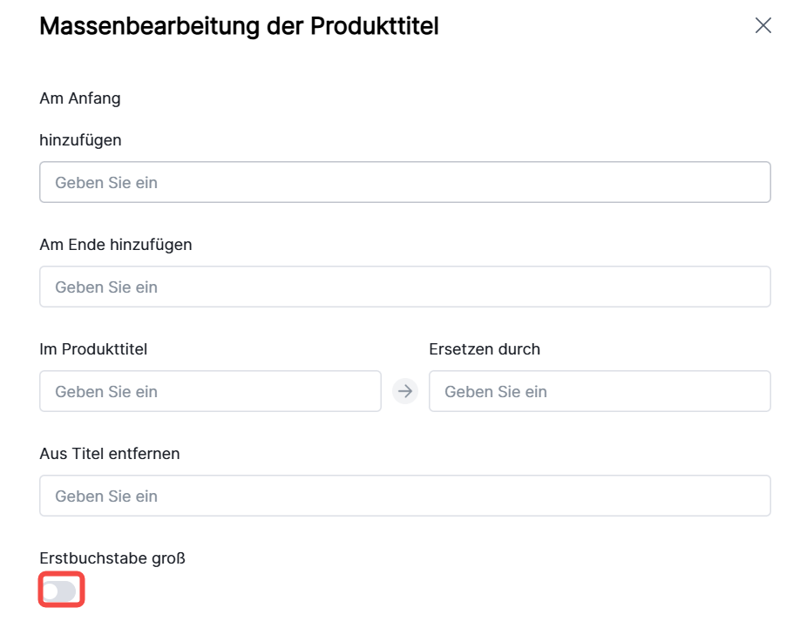Click the hinzufügen label text

click(80, 139)
